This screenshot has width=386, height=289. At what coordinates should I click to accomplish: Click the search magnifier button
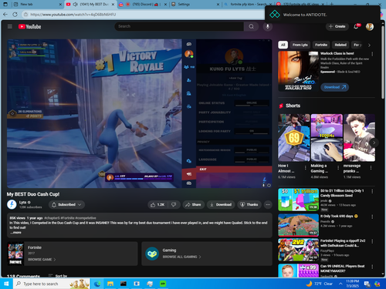(251, 26)
